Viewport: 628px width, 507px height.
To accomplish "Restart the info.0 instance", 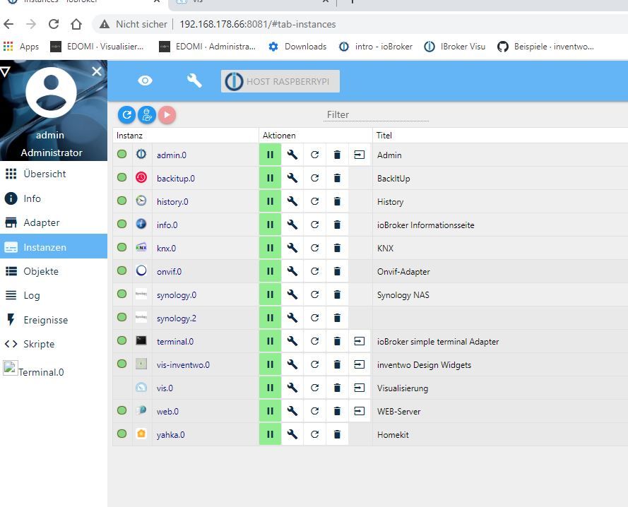I will pyautogui.click(x=315, y=225).
